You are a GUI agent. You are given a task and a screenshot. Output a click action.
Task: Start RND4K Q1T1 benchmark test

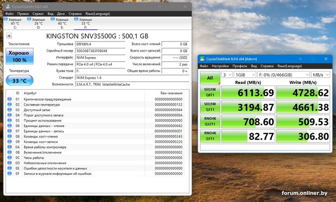coord(210,136)
